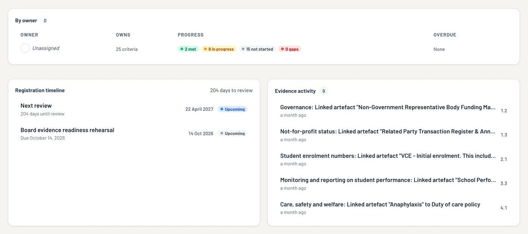
Task: Click the green "2 met" progress badge
Action: tap(188, 49)
